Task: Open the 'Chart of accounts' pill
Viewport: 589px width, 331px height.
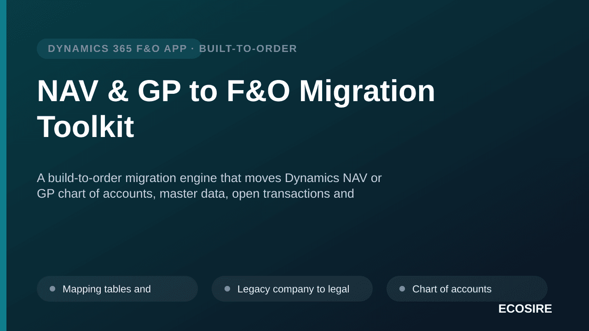Action: [x=467, y=289]
